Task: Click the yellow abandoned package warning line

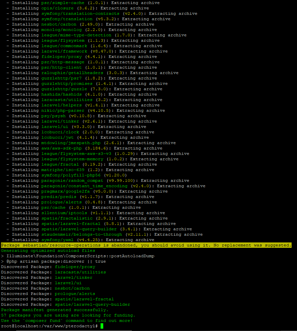Action: click(146, 245)
